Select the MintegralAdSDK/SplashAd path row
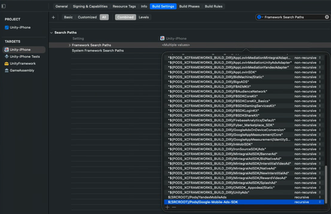This screenshot has height=214, width=331. coord(244,183)
